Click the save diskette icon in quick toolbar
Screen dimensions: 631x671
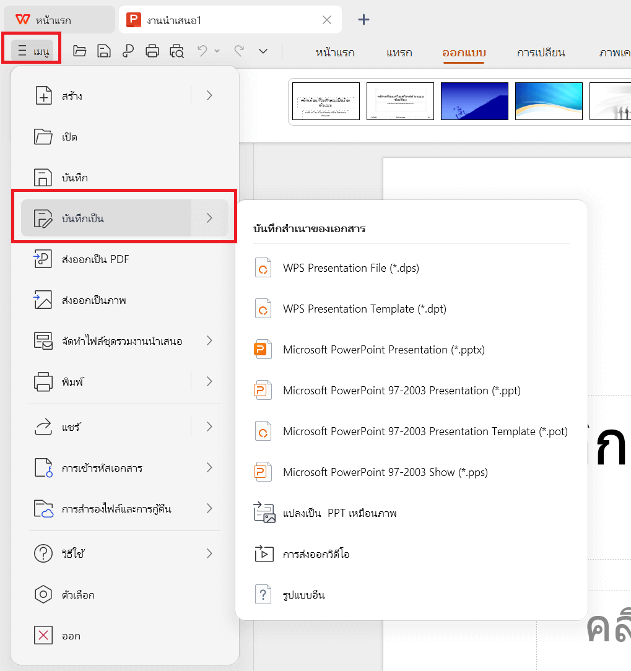(104, 51)
